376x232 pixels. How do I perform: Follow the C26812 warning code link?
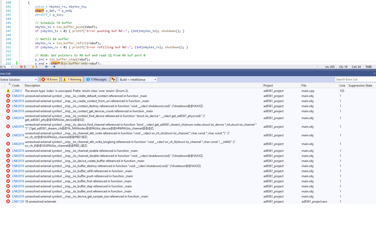pos(17,91)
